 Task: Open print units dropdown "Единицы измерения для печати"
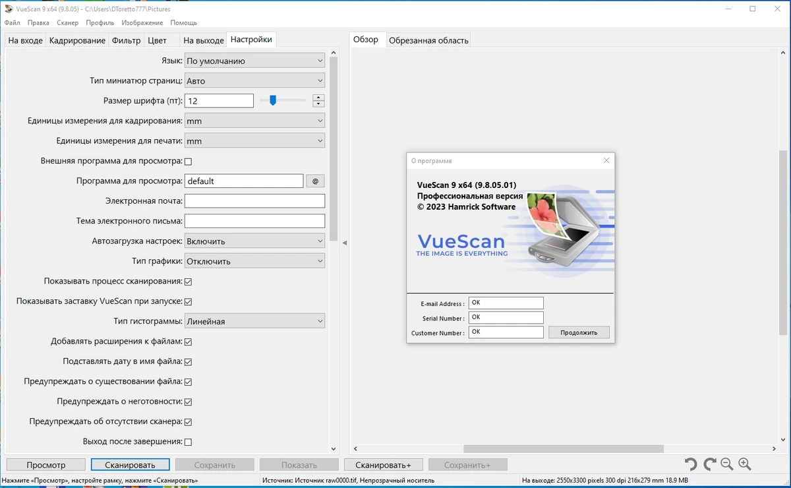click(254, 140)
